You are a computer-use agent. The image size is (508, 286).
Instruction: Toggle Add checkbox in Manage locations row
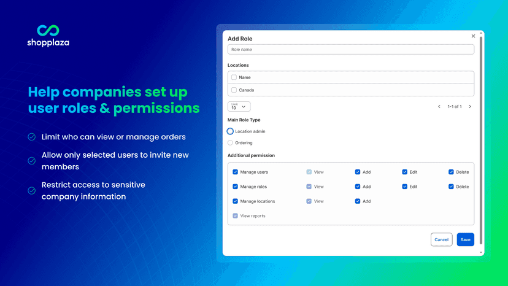[357, 201]
